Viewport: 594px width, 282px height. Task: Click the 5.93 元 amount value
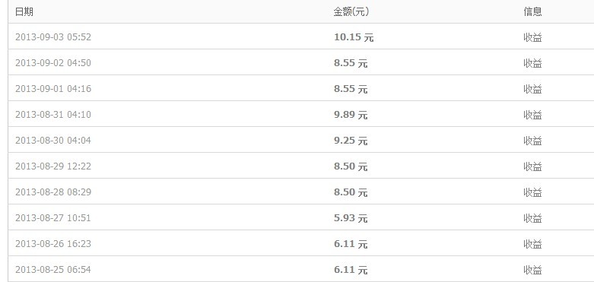(351, 218)
